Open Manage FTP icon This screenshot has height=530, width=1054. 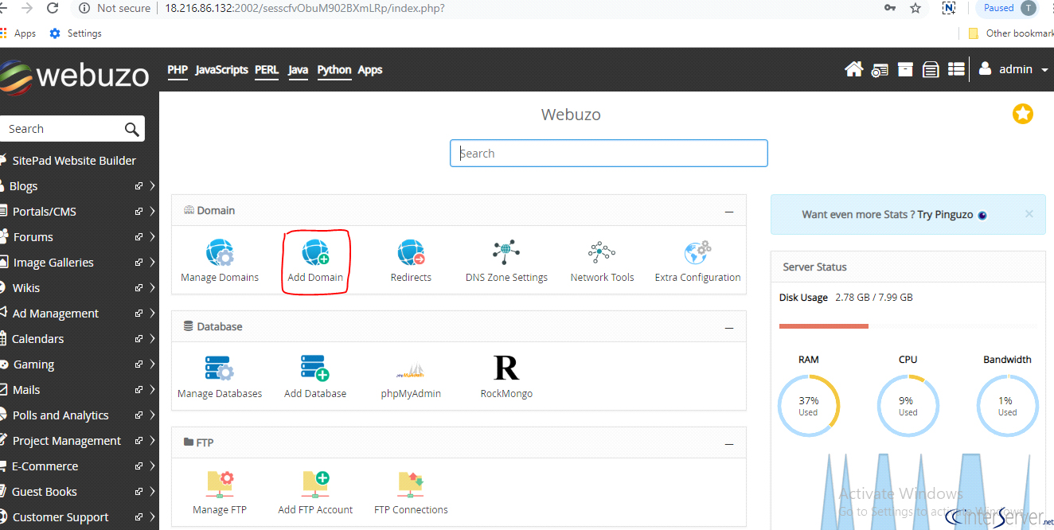220,484
